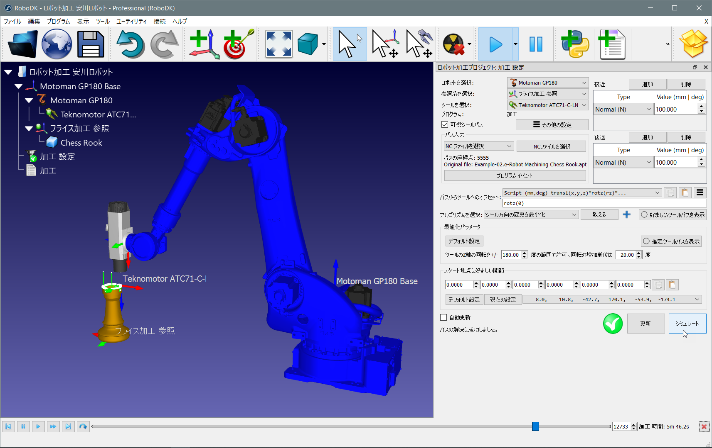This screenshot has height=448, width=712.
Task: Click the paste joints icon in preferred joints row
Action: 672,285
